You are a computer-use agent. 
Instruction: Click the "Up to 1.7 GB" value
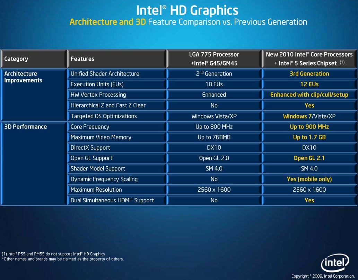click(309, 137)
